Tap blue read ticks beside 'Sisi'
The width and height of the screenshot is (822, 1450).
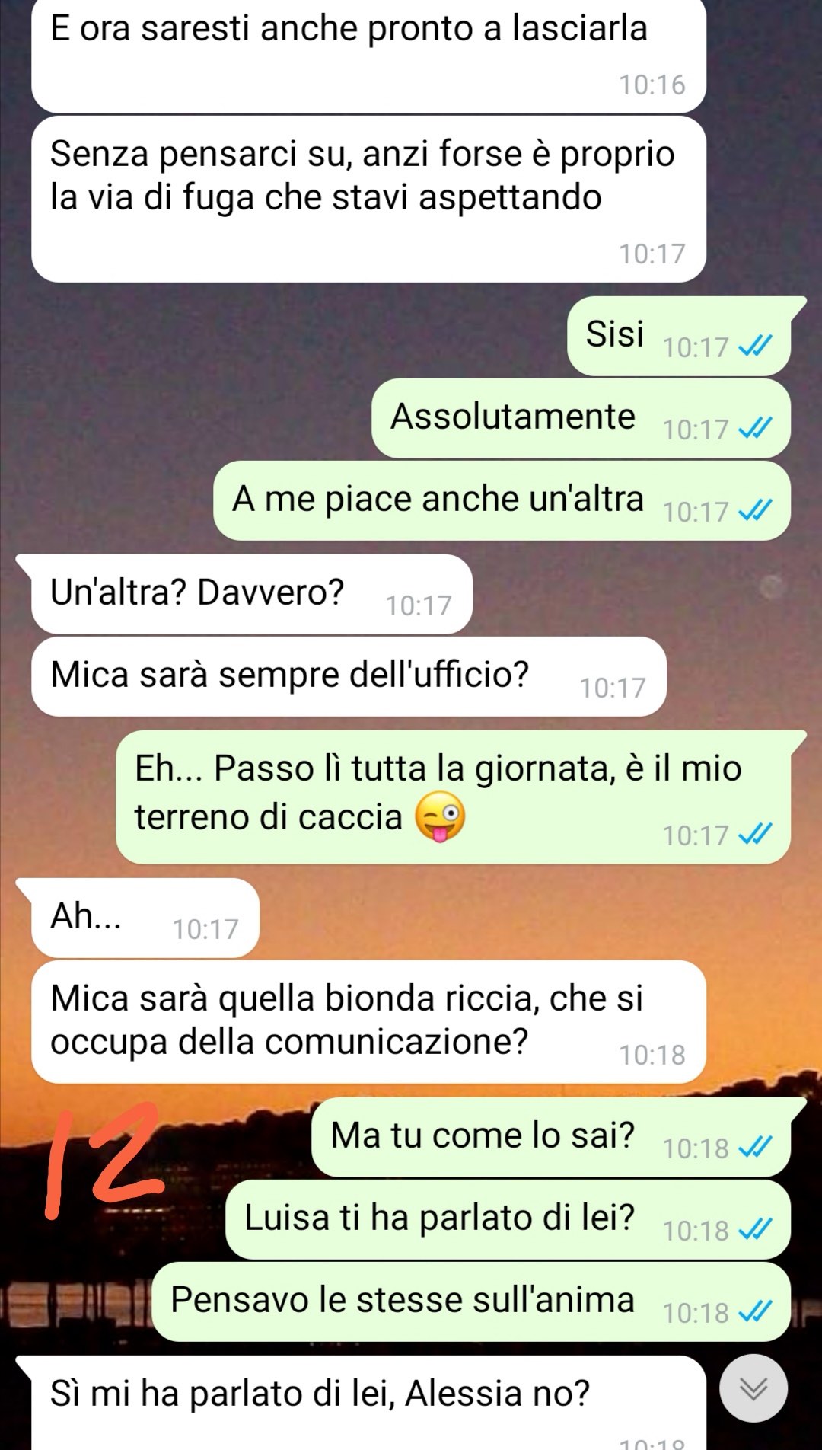pos(756,347)
